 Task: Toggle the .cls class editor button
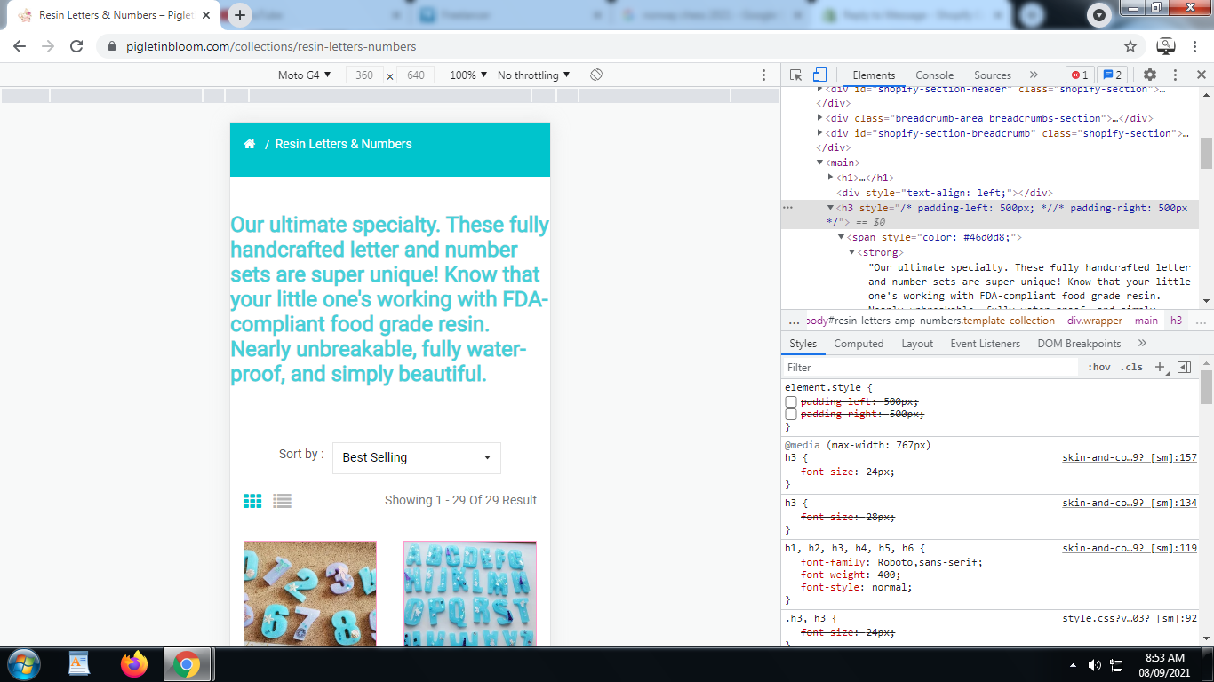pyautogui.click(x=1131, y=367)
